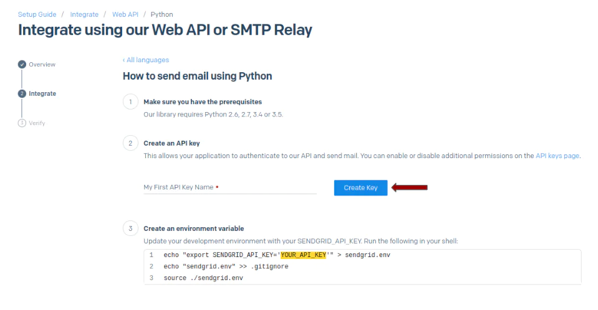Open the Verify step in sidebar
The width and height of the screenshot is (598, 310).
[x=37, y=123]
